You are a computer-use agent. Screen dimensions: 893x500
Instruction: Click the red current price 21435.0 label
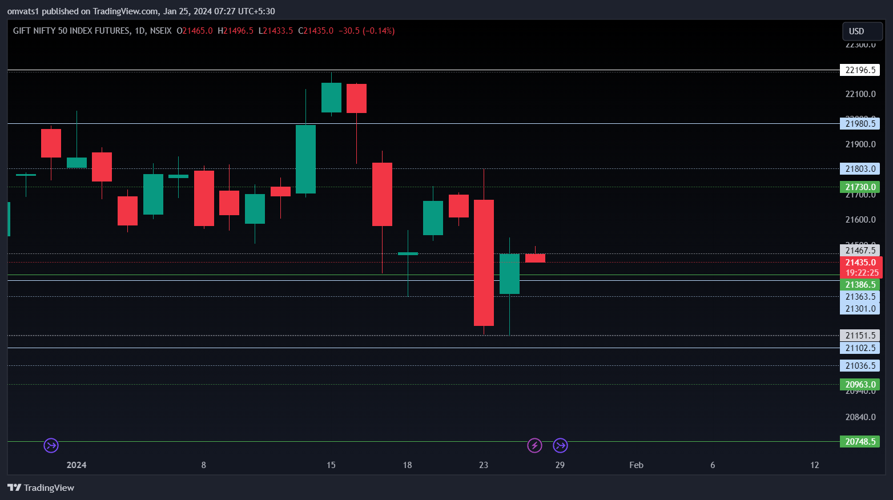[x=861, y=267]
